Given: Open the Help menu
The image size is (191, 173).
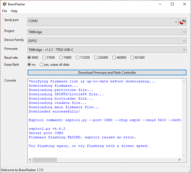Looking at the screenshot, I should click(14, 11).
